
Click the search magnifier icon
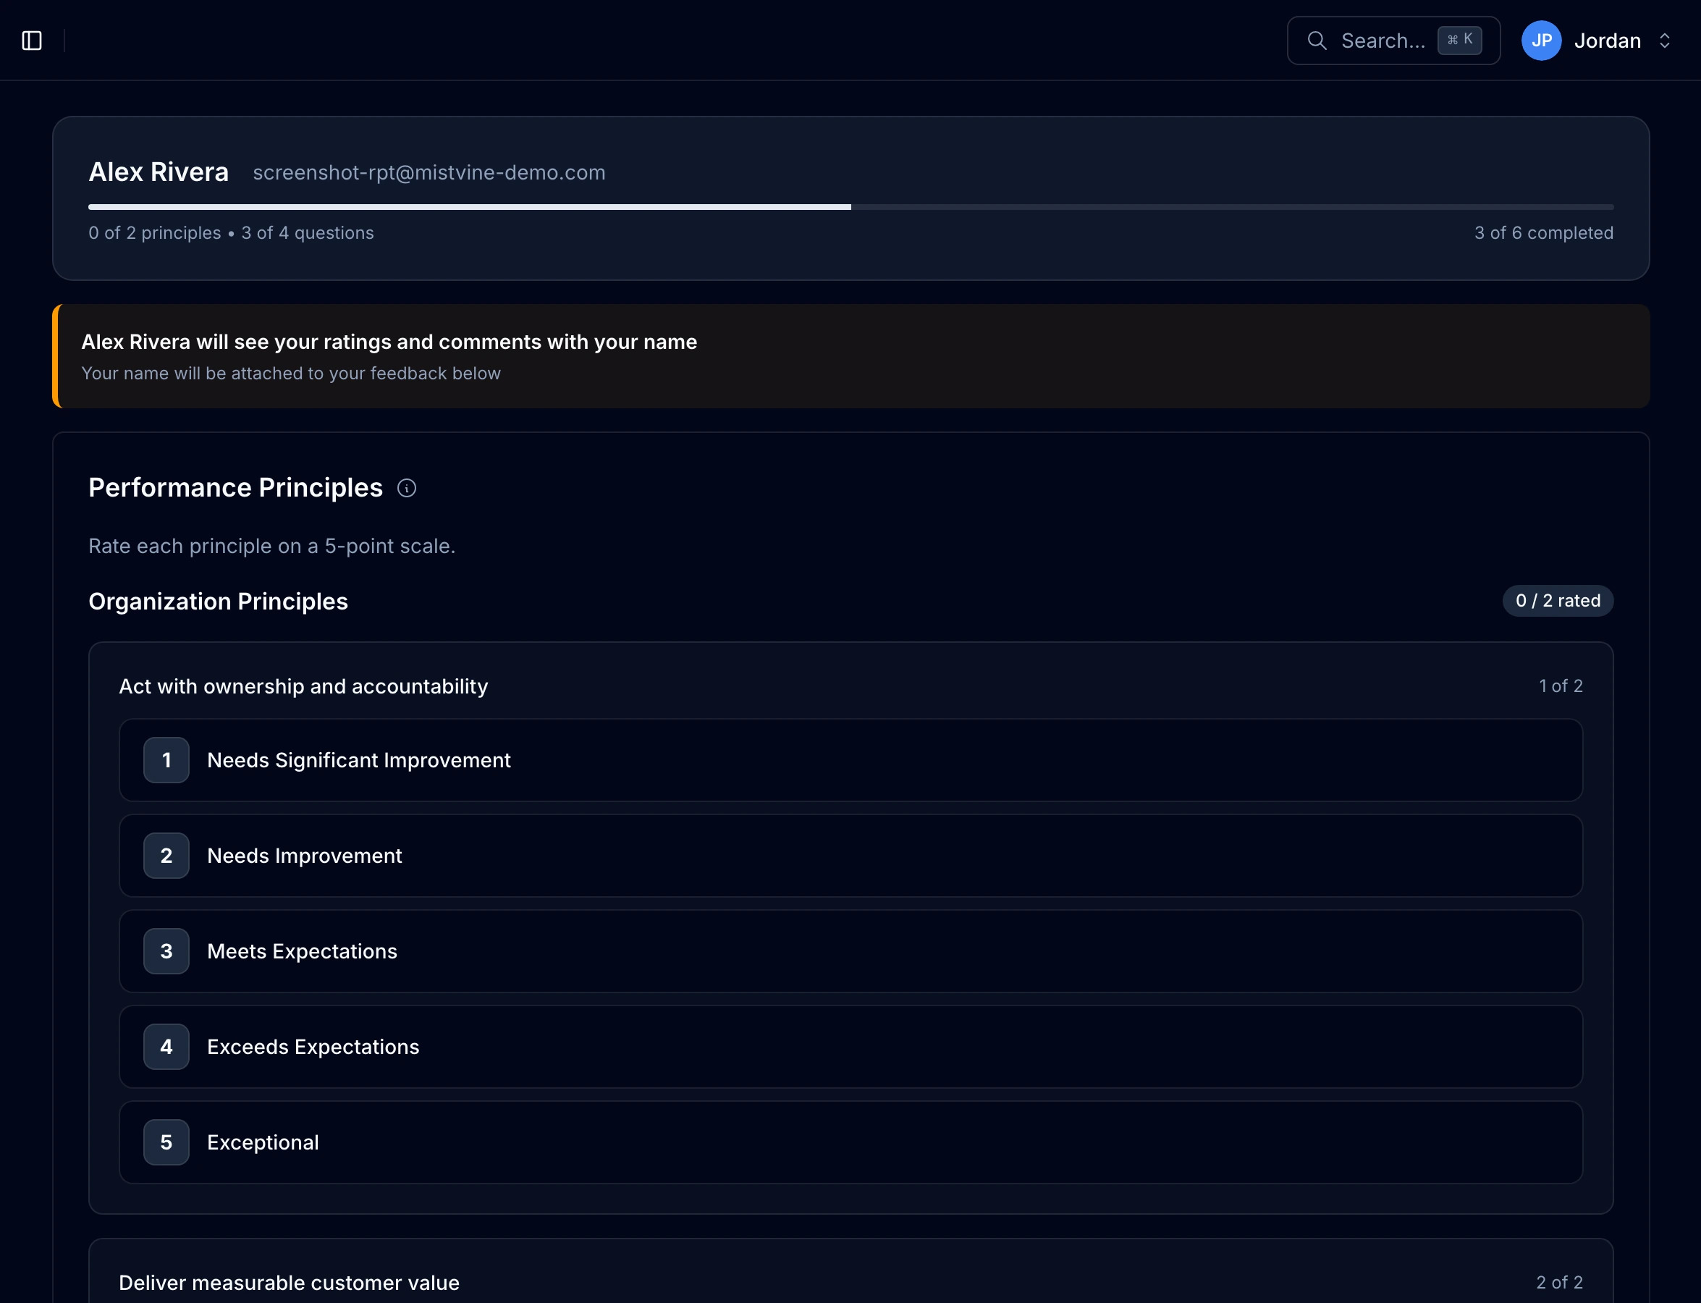[1317, 41]
